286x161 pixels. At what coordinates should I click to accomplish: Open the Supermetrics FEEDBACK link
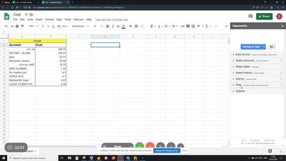[255, 140]
